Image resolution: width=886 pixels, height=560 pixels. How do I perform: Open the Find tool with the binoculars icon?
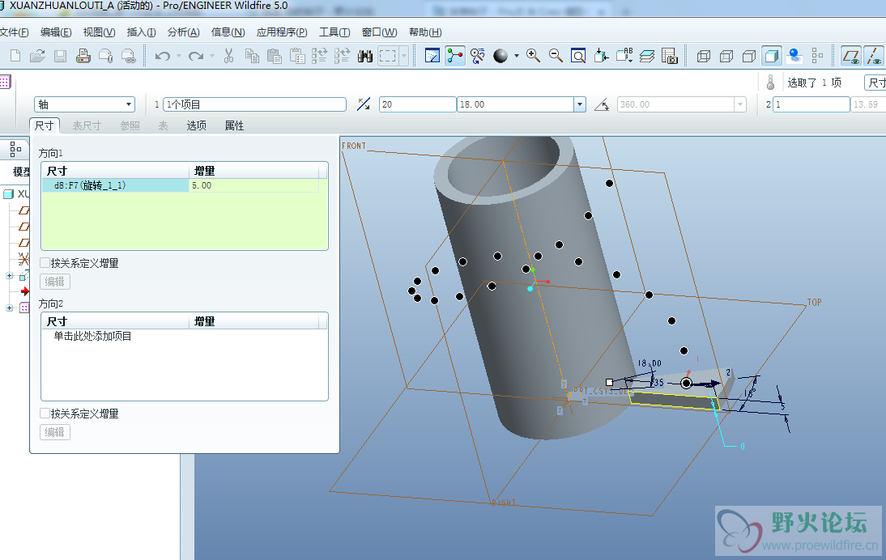click(365, 56)
